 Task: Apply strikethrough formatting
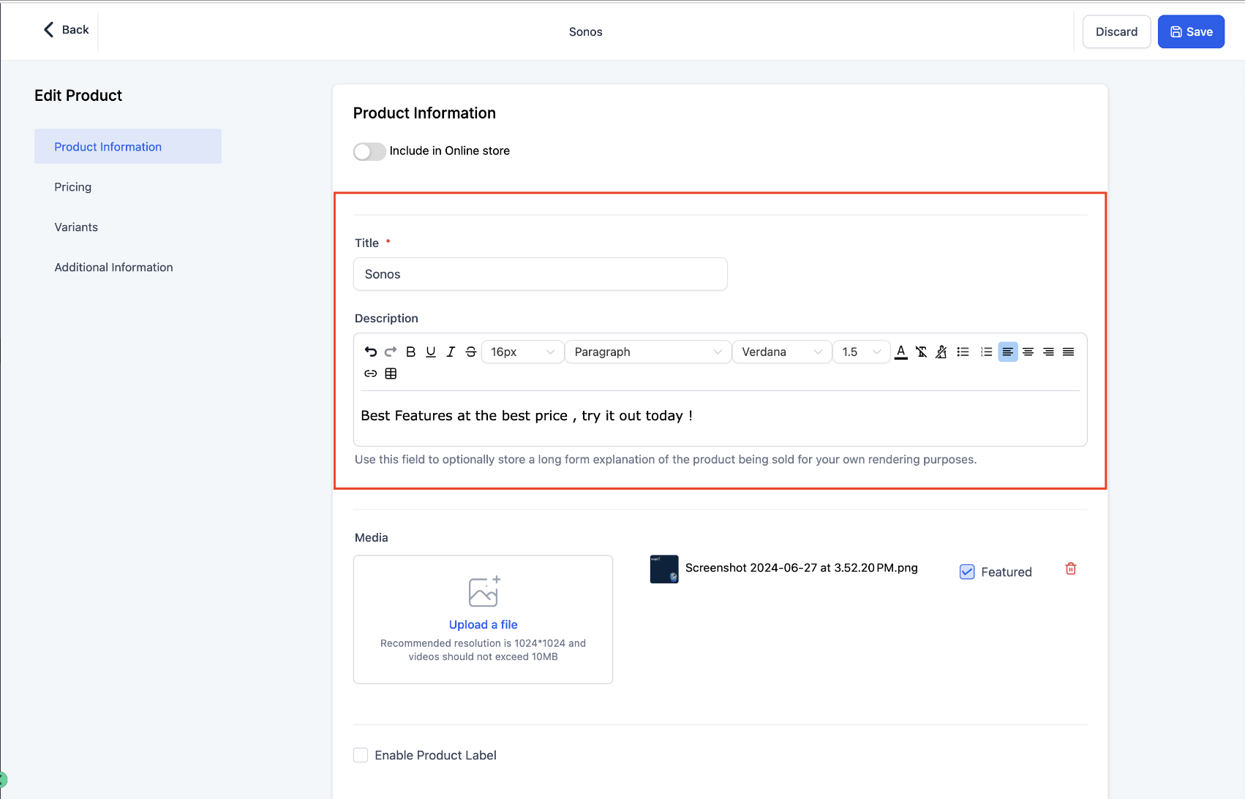pos(471,352)
